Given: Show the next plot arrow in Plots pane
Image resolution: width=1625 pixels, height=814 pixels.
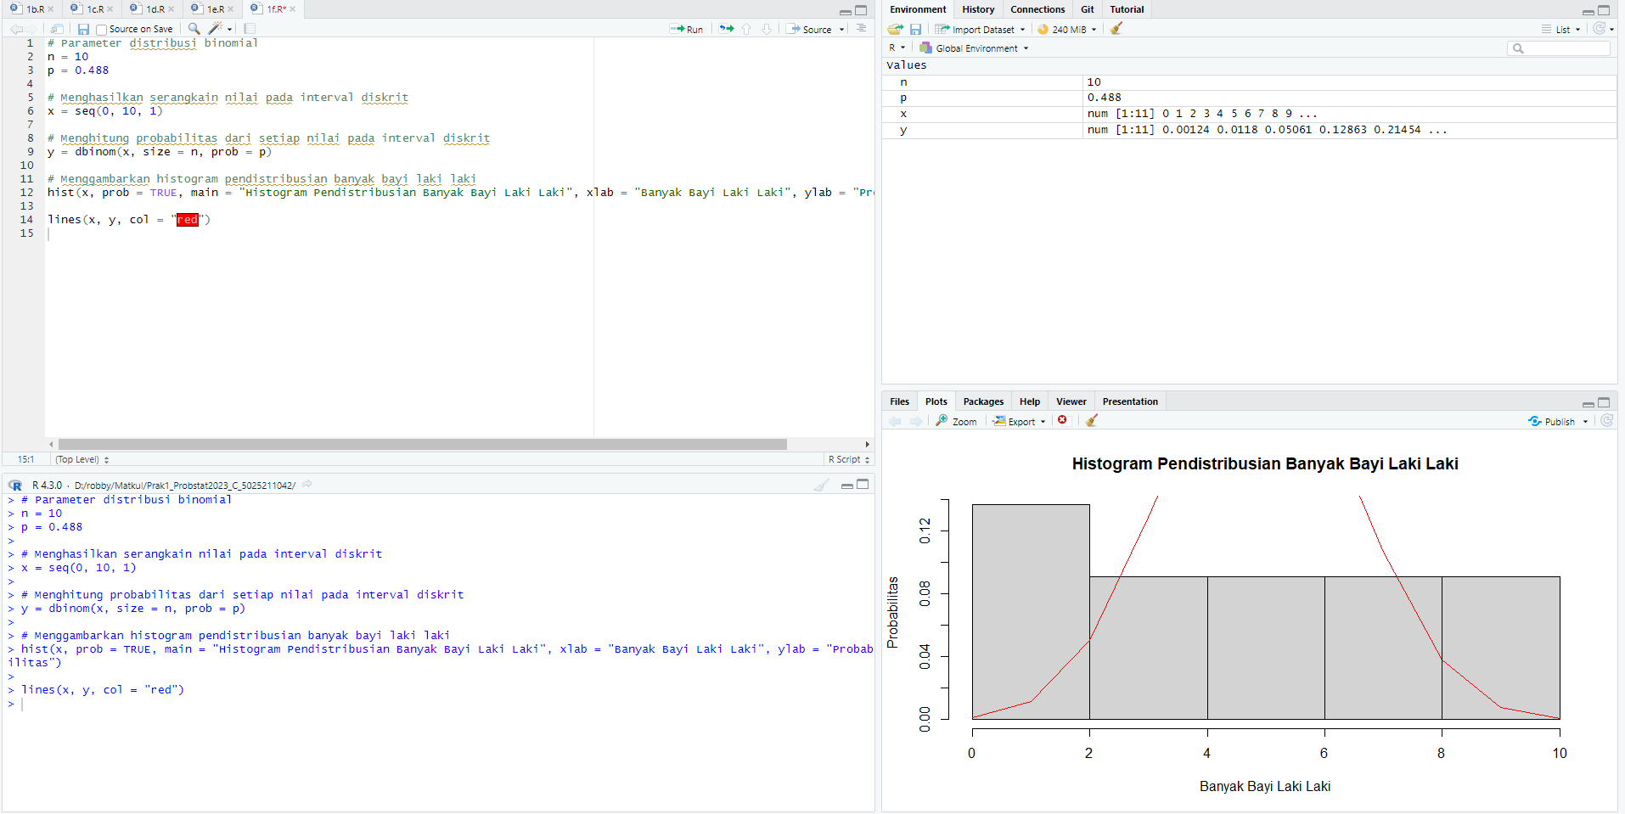Looking at the screenshot, I should click(915, 421).
